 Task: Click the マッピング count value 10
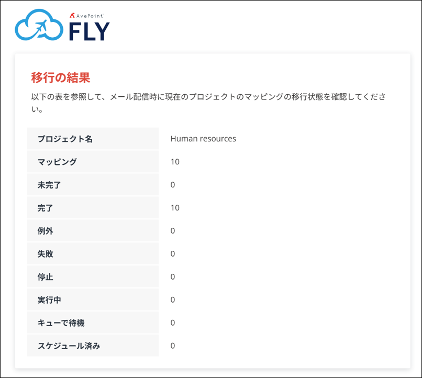(x=175, y=162)
